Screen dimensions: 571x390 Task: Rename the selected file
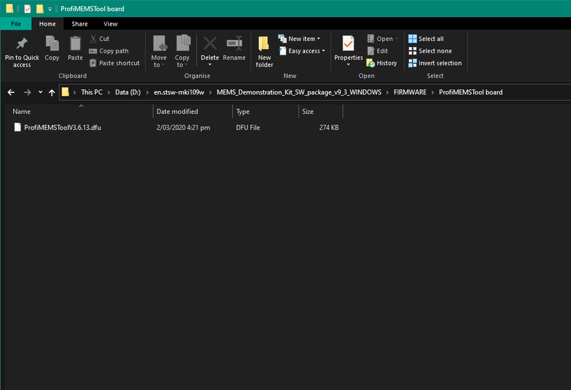point(234,48)
